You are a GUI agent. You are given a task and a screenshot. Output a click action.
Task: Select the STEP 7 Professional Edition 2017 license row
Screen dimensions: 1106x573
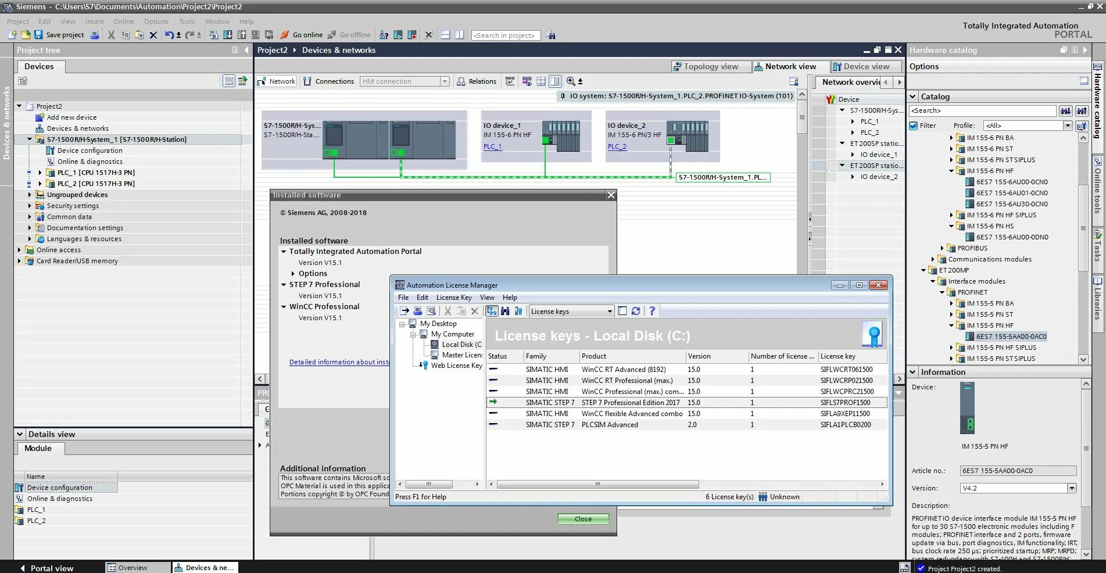pos(687,403)
